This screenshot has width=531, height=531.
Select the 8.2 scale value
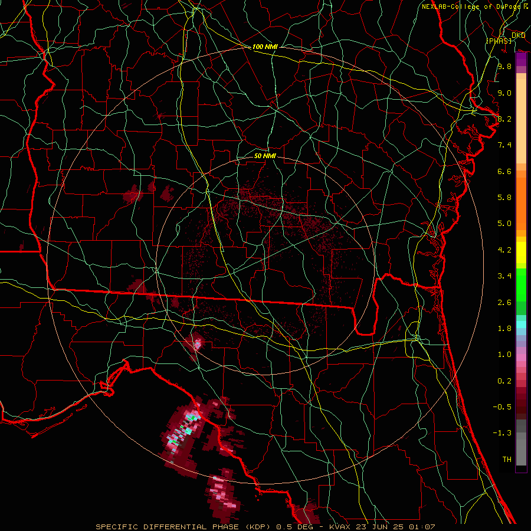tap(504, 119)
